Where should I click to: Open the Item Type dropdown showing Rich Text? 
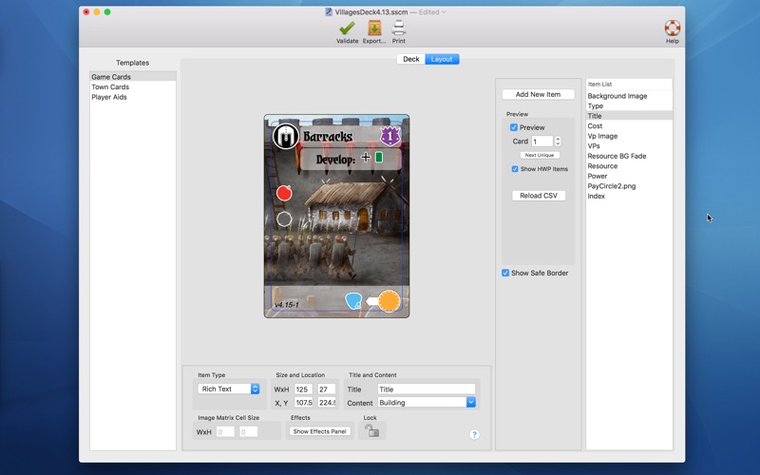pos(228,389)
